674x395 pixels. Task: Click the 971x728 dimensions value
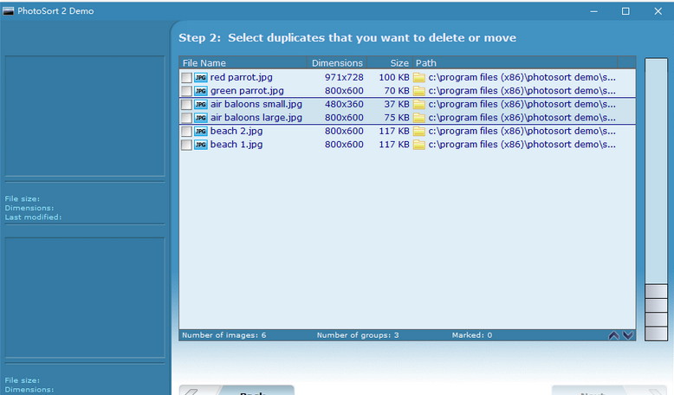pos(344,77)
